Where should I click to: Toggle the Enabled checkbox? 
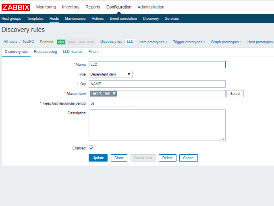pyautogui.click(x=91, y=148)
